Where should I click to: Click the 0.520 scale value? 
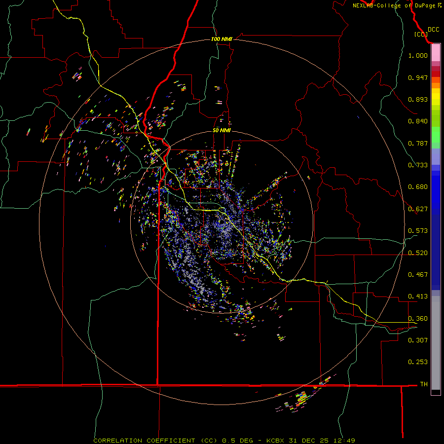click(418, 253)
